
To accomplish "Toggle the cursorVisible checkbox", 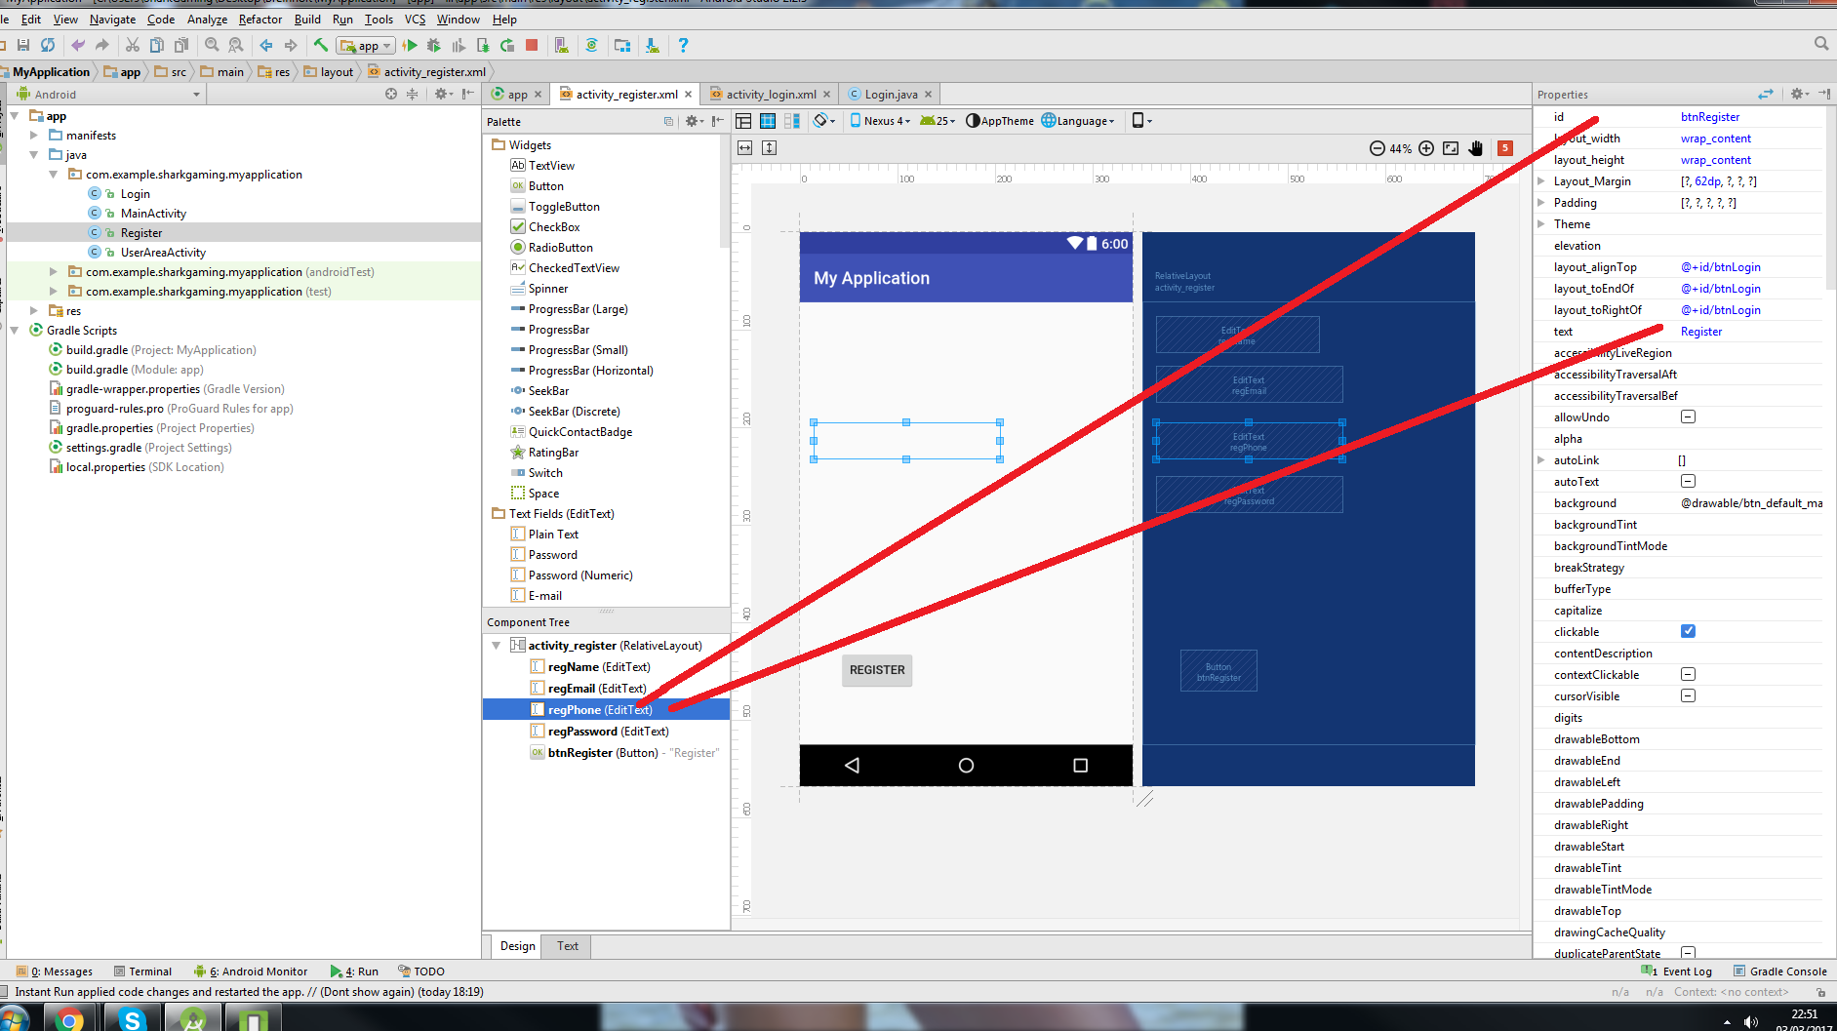I will coord(1688,695).
